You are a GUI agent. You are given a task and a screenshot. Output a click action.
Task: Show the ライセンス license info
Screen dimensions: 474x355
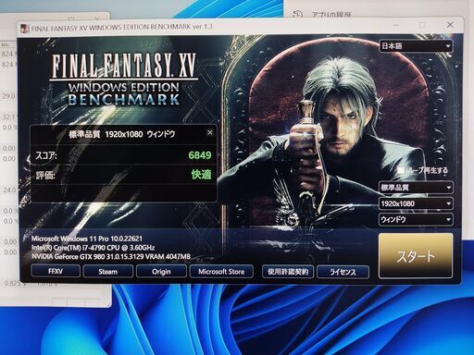343,272
